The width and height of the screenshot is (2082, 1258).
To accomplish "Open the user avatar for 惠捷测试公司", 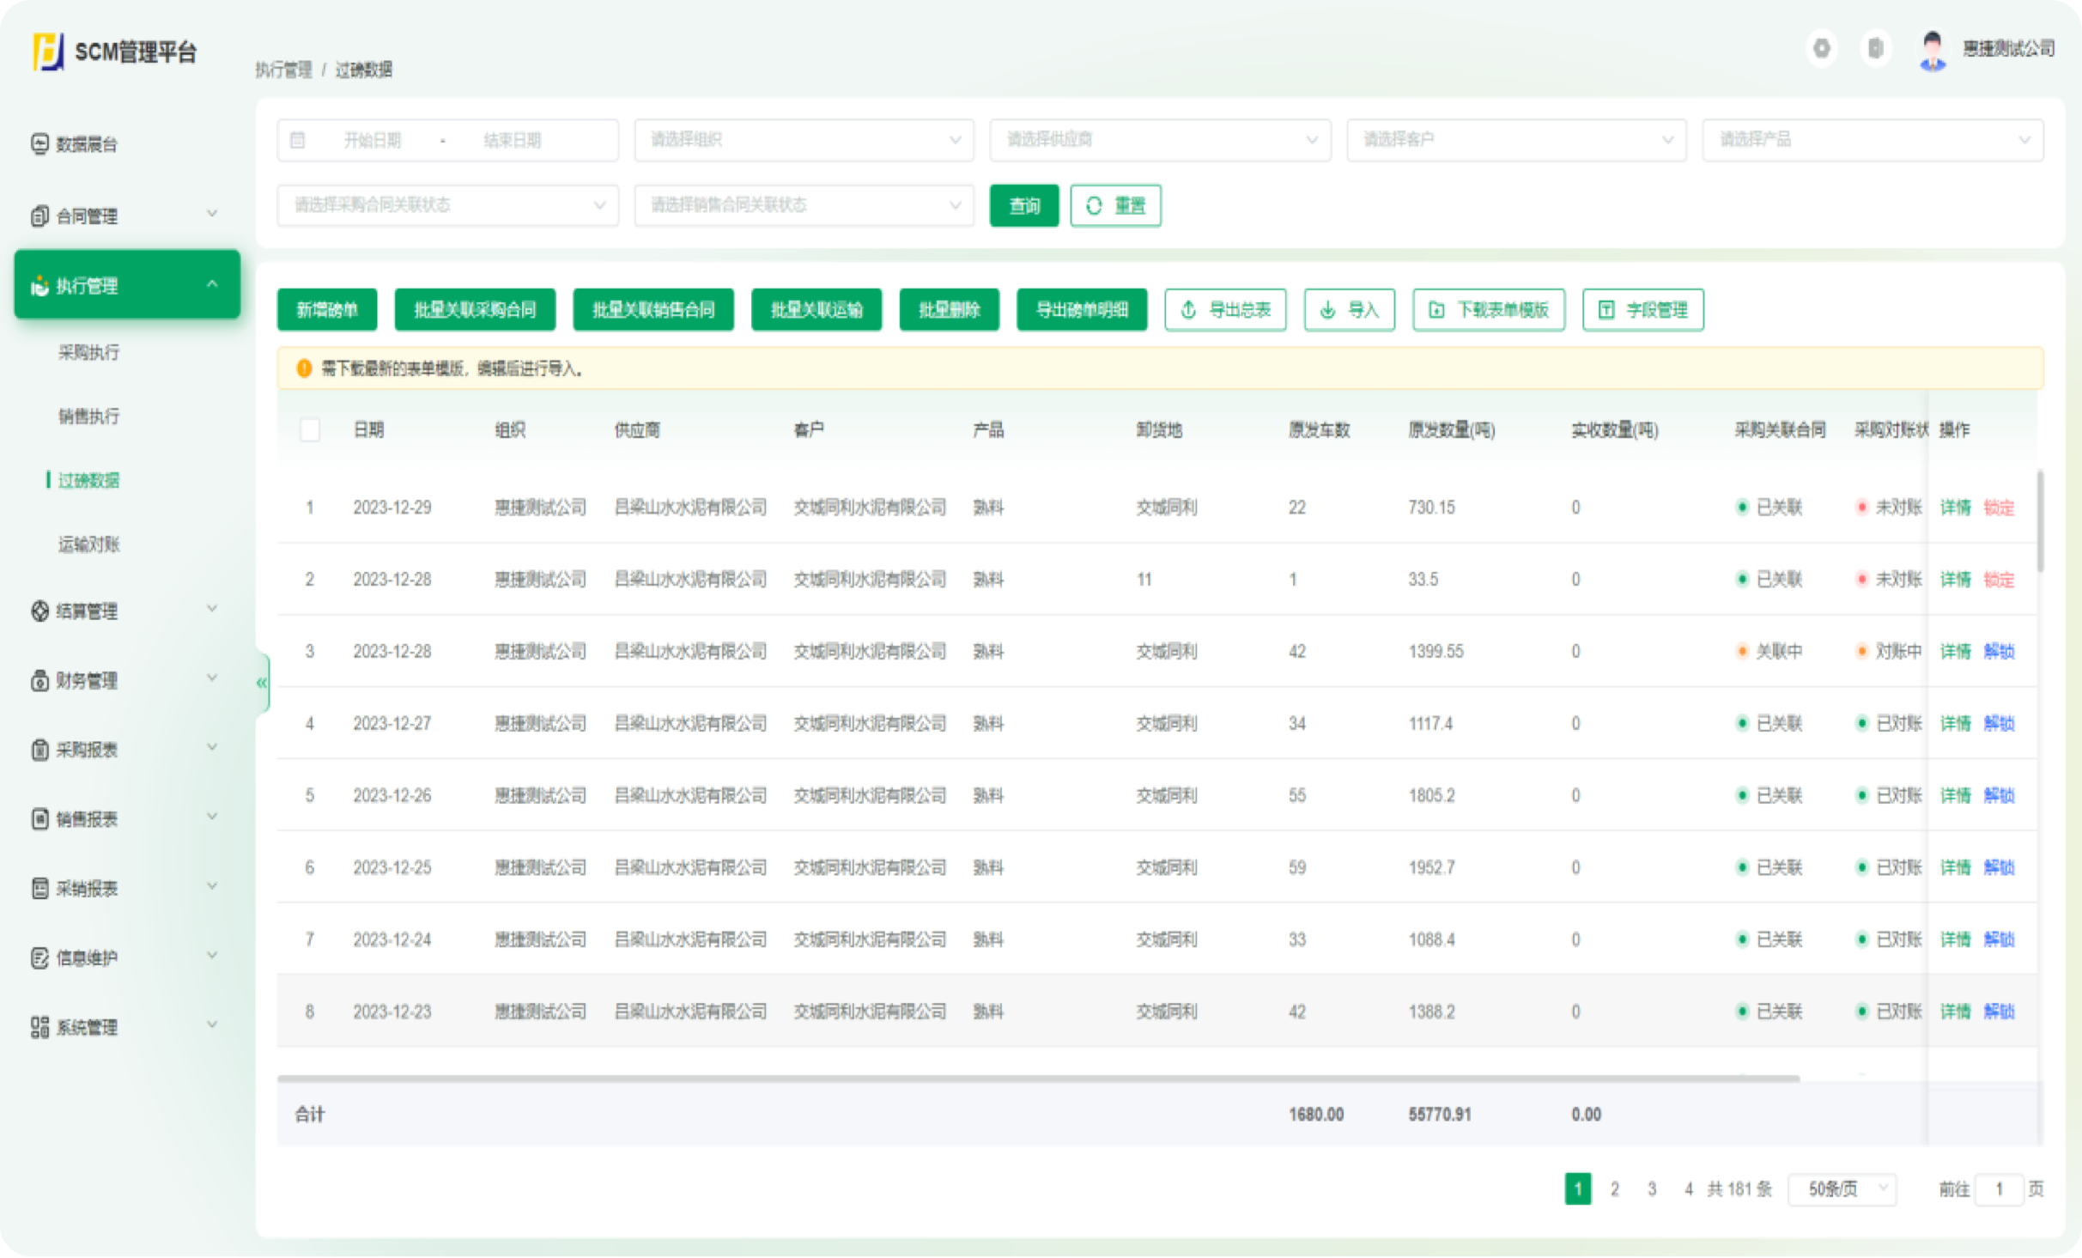I will [1932, 50].
